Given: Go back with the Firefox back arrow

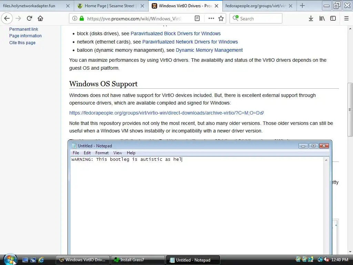Looking at the screenshot, I should pos(7,18).
